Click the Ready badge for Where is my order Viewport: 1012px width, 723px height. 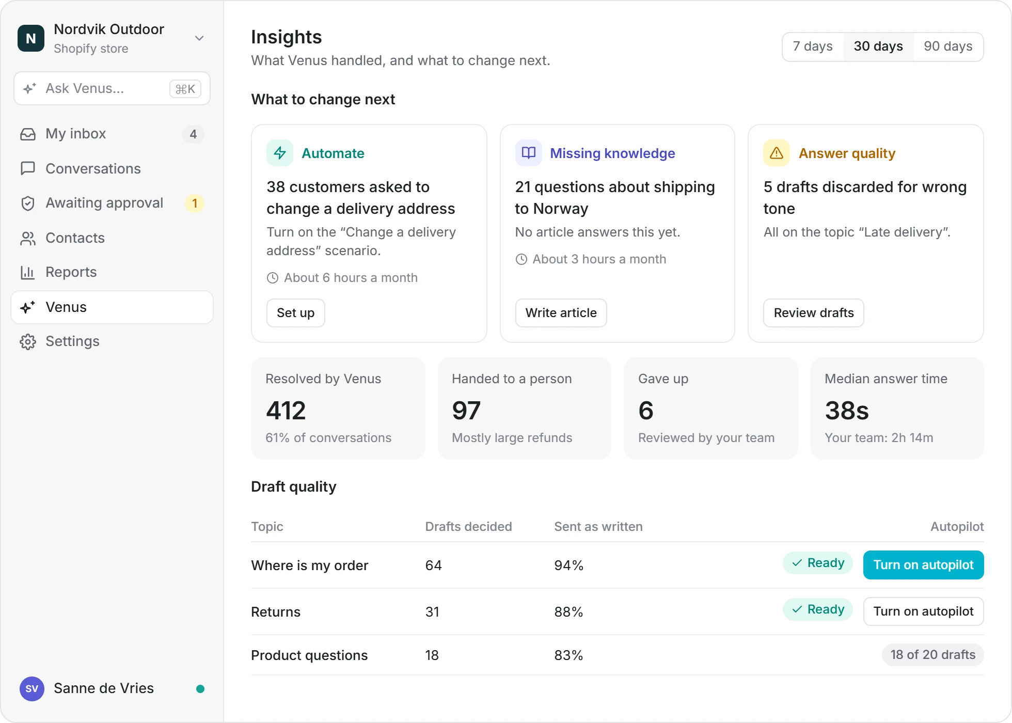(818, 563)
